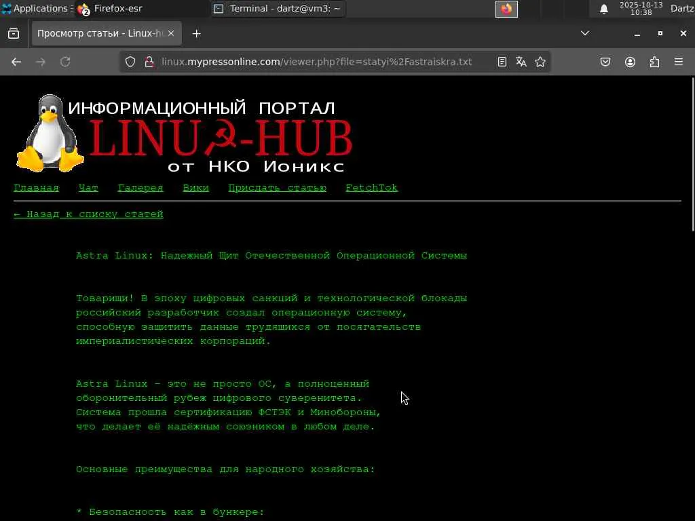Click the clock showing 2025-10-13 10:38
This screenshot has height=521, width=695.
coord(641,8)
